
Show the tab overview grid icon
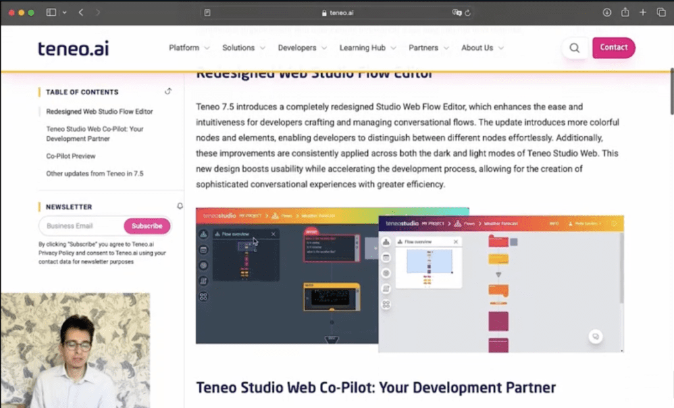(661, 11)
